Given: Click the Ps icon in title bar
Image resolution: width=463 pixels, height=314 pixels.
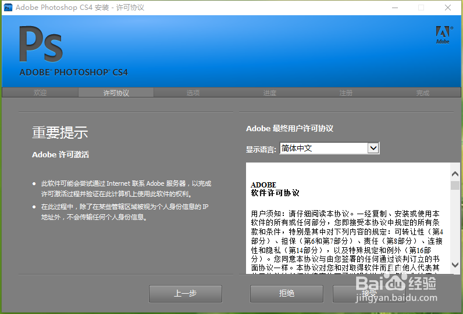Looking at the screenshot, I should 8,8.
